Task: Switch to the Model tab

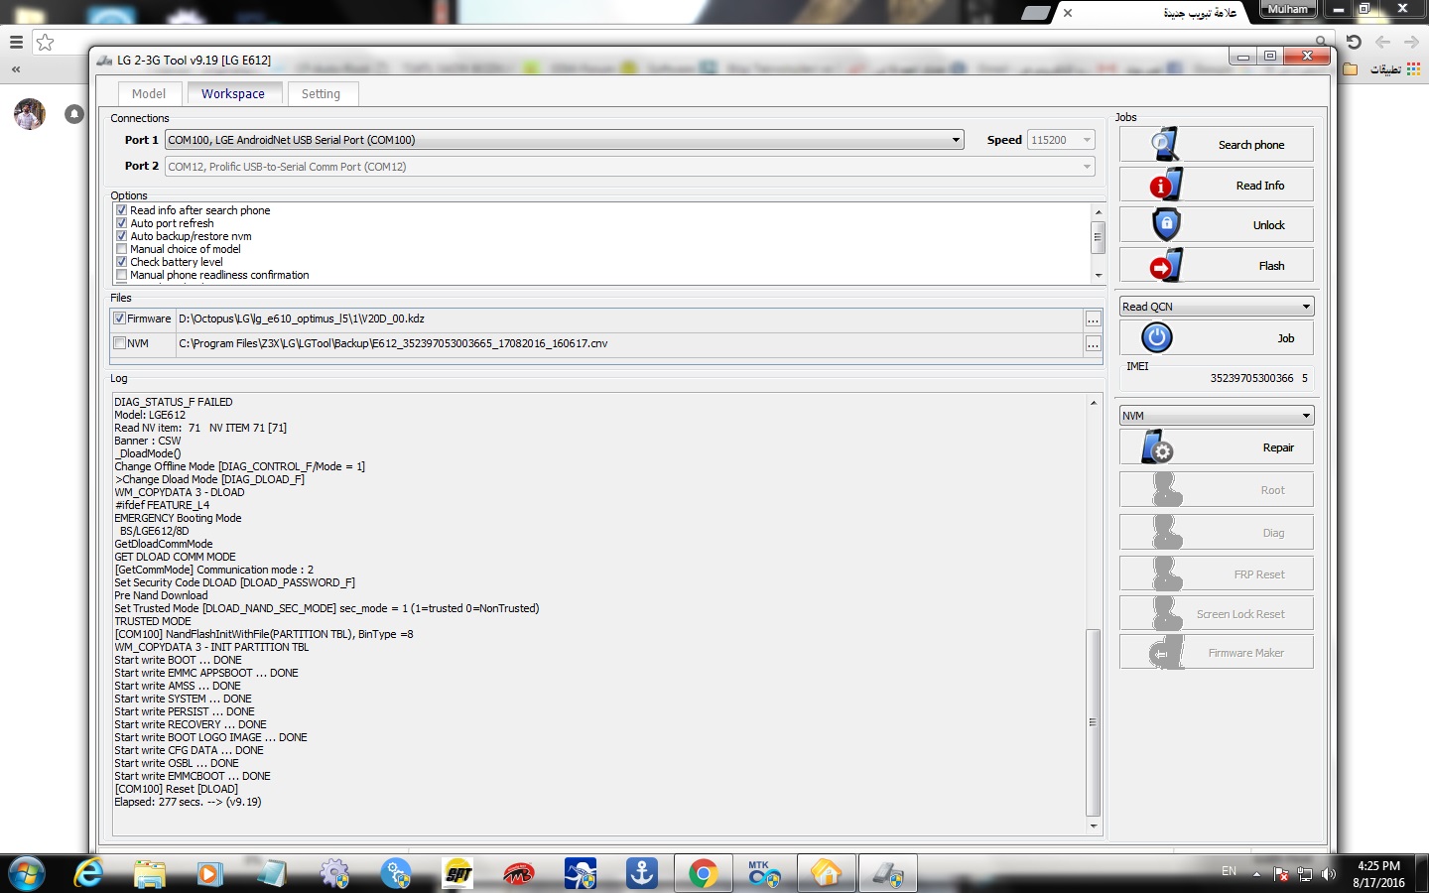Action: (x=149, y=93)
